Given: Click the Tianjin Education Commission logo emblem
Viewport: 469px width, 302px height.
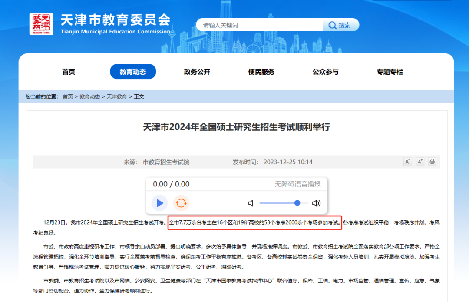Looking at the screenshot, I should [x=41, y=24].
